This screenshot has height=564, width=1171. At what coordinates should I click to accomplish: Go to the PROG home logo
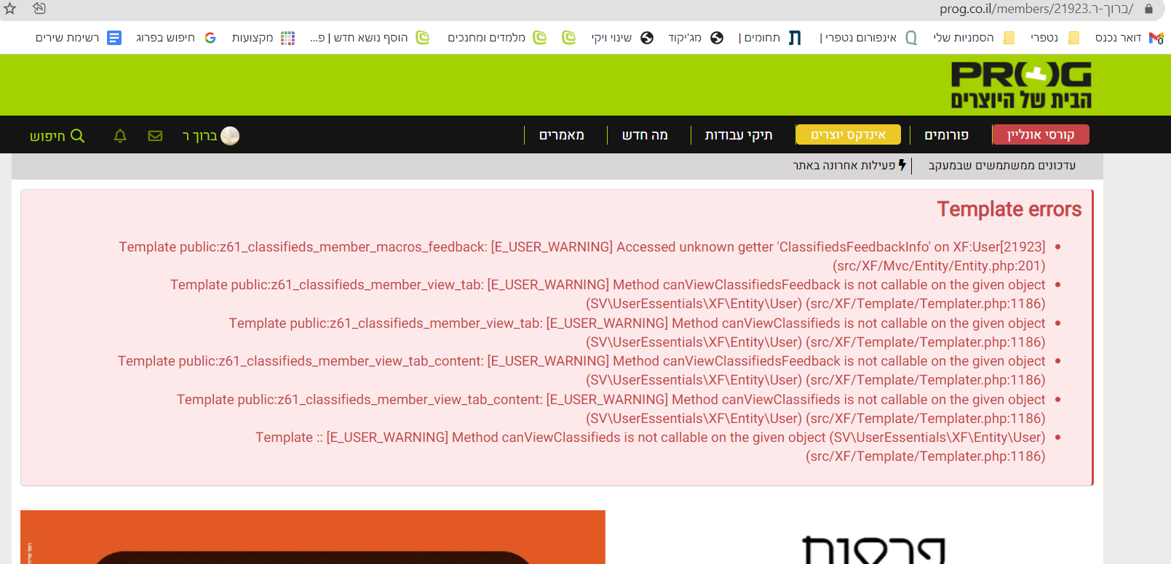[1021, 85]
